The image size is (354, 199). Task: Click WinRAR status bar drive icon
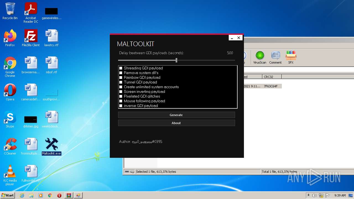(127, 172)
